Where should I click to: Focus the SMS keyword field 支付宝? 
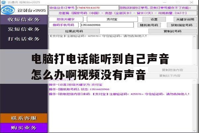tap(112, 19)
